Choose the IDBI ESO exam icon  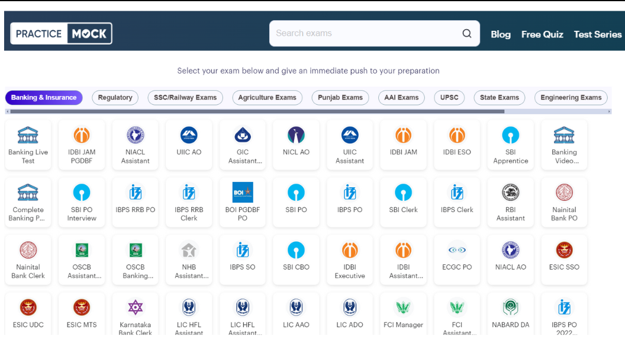click(x=457, y=135)
